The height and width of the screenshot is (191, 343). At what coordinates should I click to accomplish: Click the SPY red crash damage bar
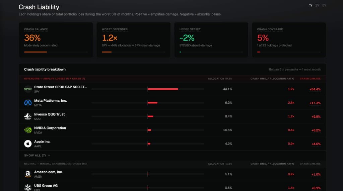pyautogui.click(x=163, y=89)
